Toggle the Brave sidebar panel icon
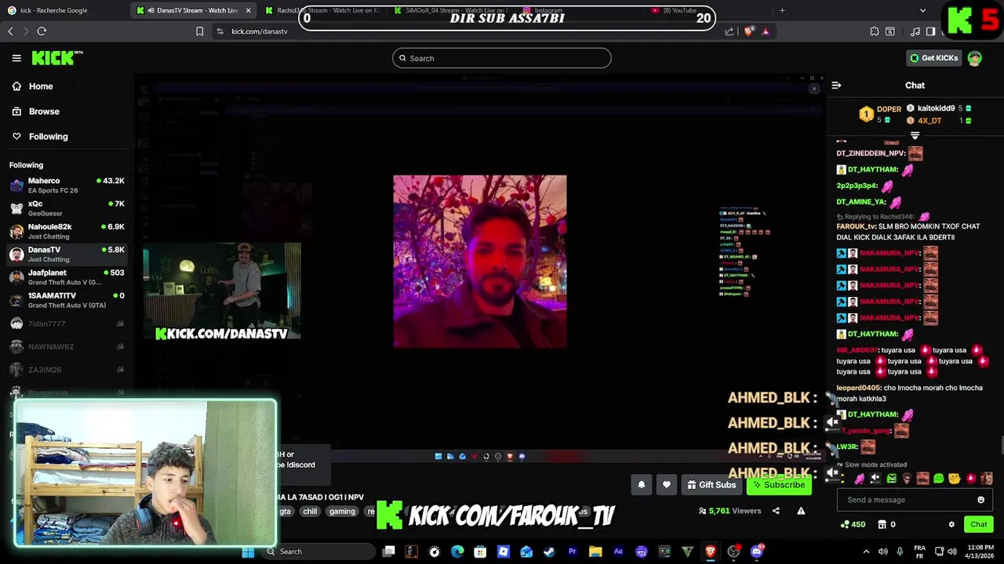The width and height of the screenshot is (1004, 564). click(x=930, y=31)
